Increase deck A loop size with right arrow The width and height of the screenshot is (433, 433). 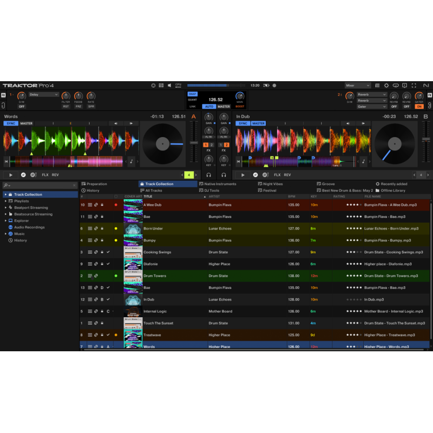[x=196, y=175]
